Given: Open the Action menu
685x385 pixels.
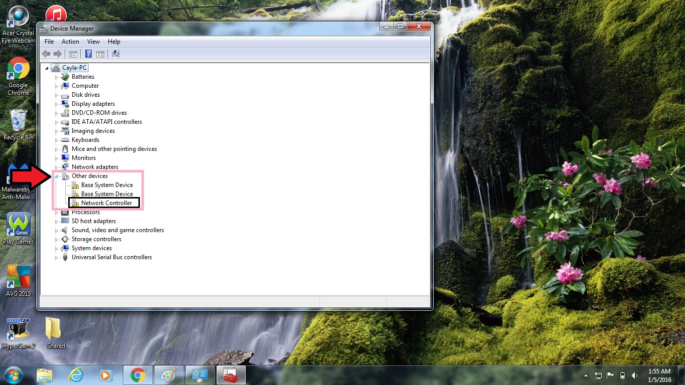Looking at the screenshot, I should (70, 42).
